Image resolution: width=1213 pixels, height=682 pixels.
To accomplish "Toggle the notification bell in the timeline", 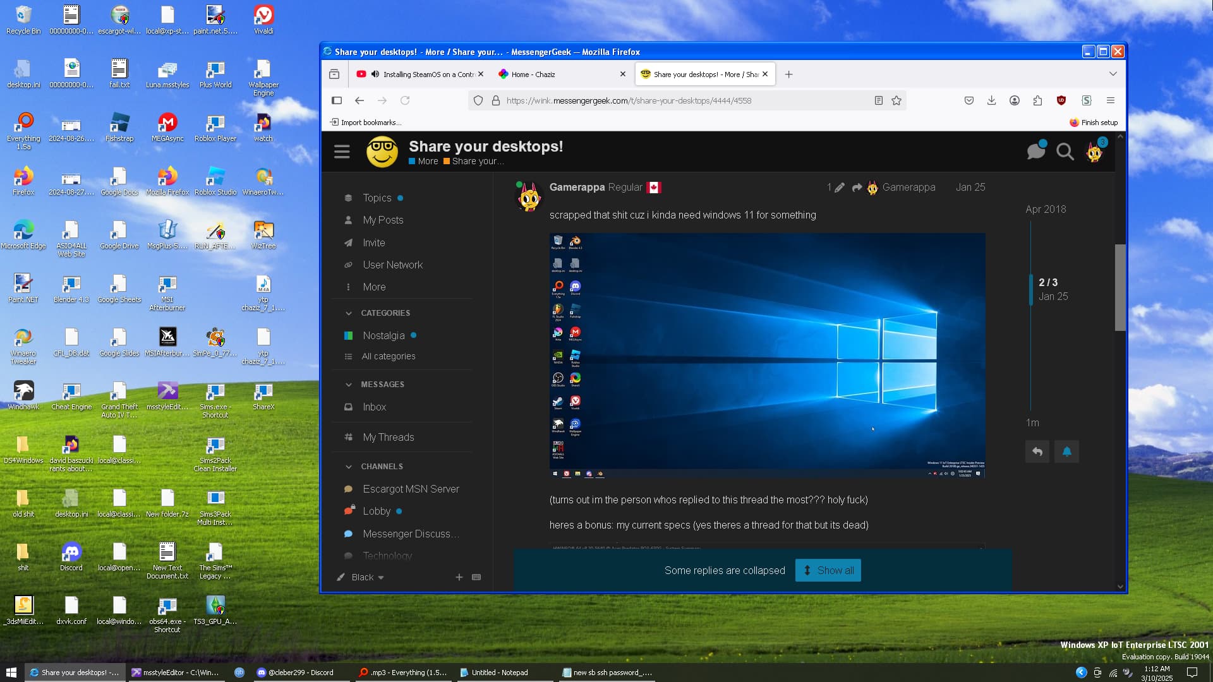I will click(1067, 452).
